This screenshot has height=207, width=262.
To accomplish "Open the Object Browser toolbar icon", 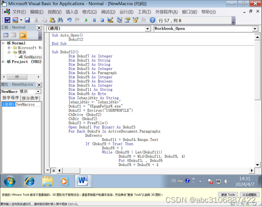I will click(x=136, y=20).
